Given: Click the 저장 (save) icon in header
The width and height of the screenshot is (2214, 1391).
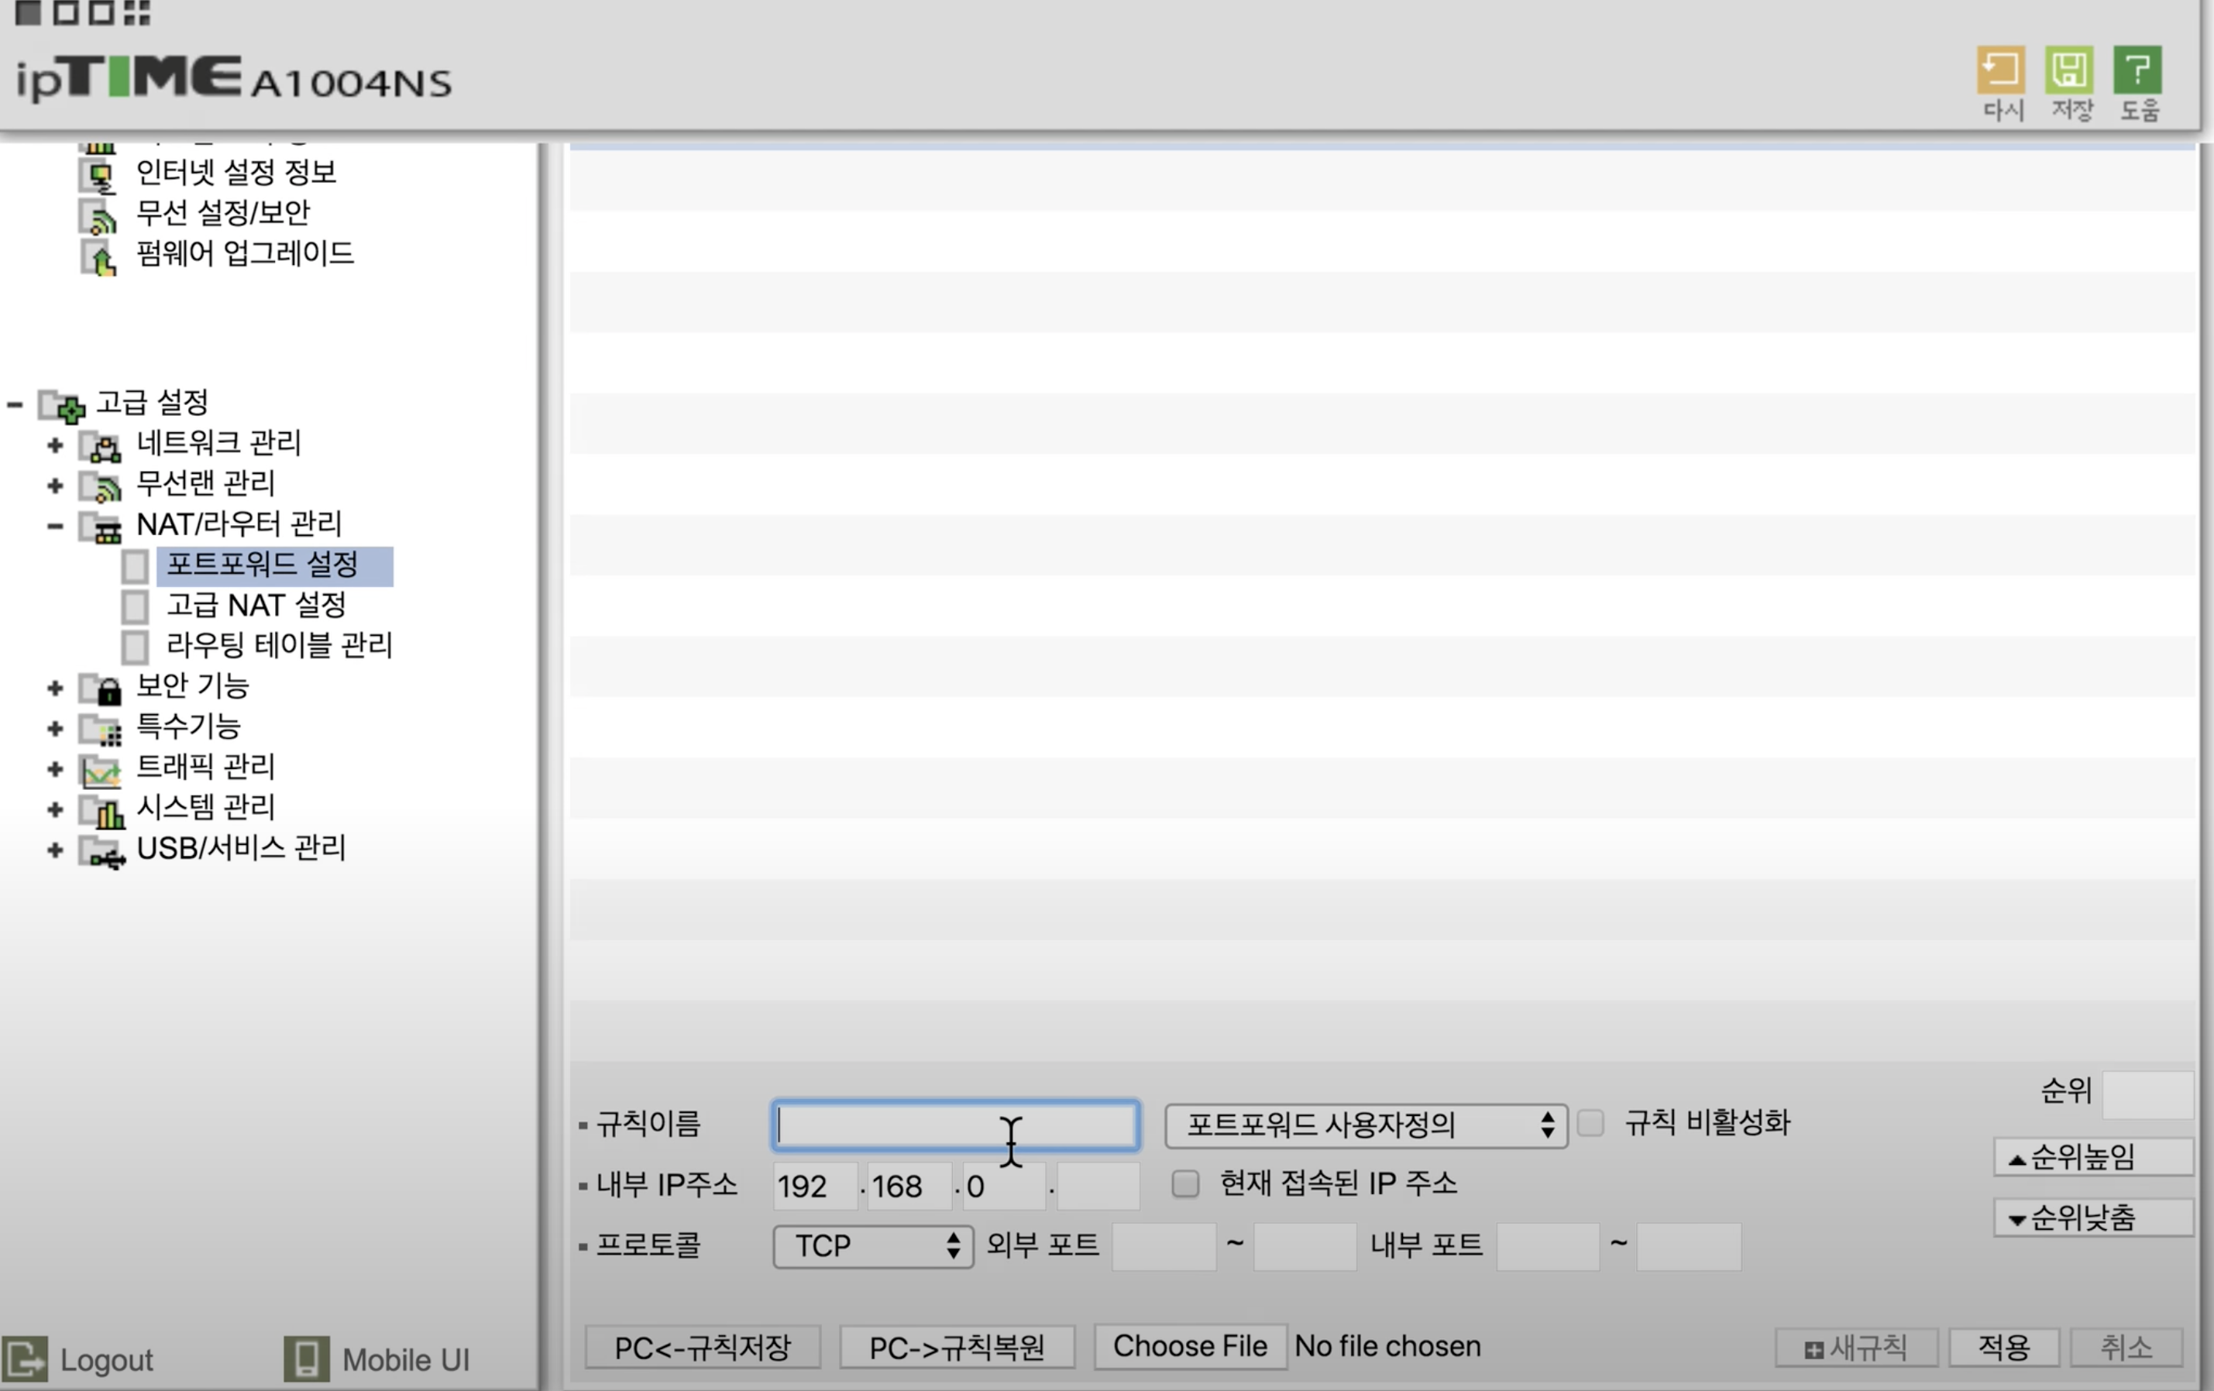Looking at the screenshot, I should pyautogui.click(x=2068, y=70).
